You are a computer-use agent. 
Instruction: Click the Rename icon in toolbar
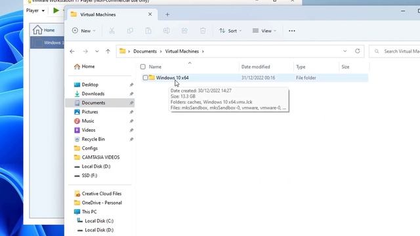coord(166,31)
